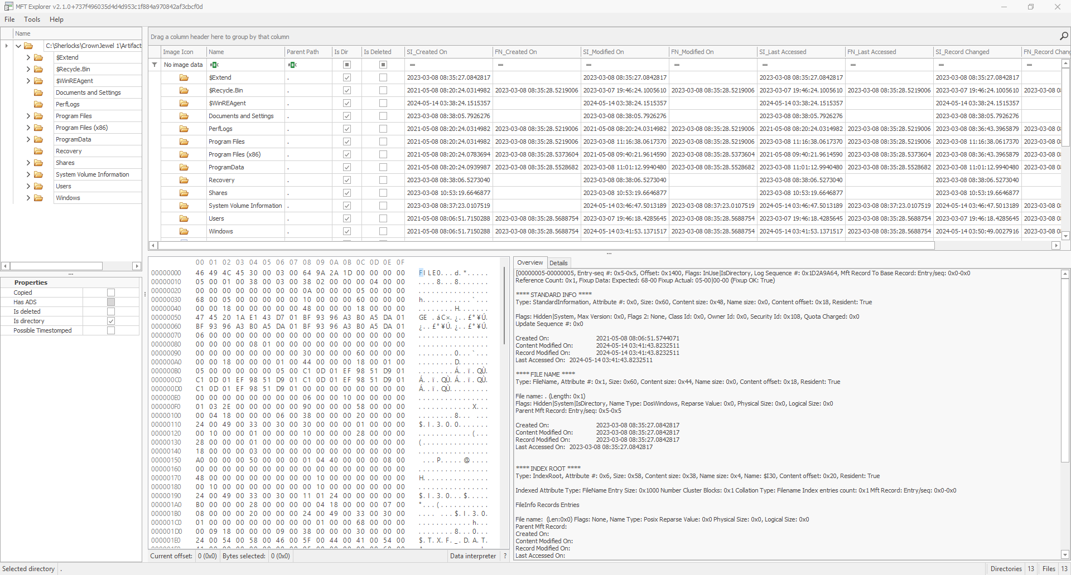Click the filter row funnel icon
The width and height of the screenshot is (1071, 575).
[x=155, y=65]
